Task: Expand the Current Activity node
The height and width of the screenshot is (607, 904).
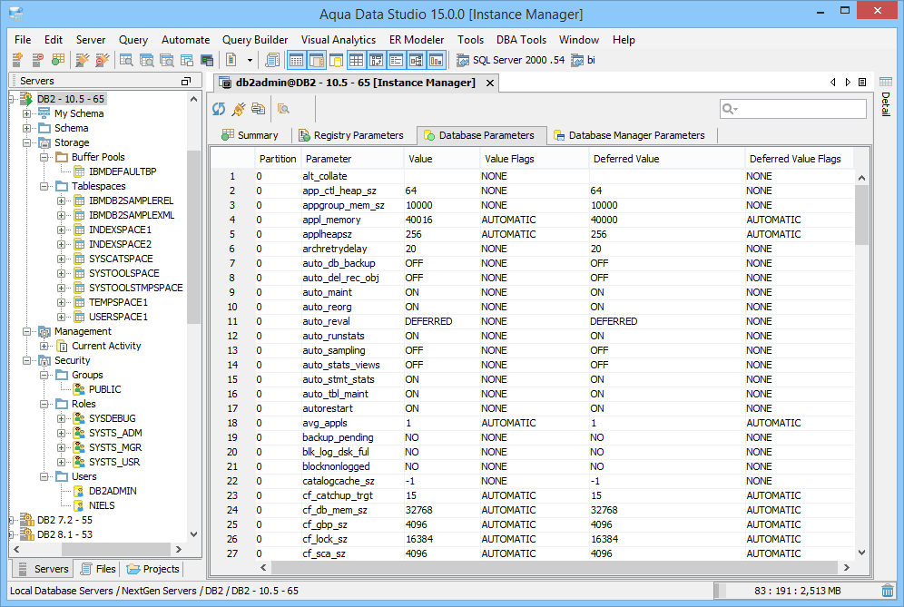Action: click(44, 346)
